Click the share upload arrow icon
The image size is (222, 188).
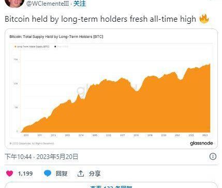[x=81, y=173]
